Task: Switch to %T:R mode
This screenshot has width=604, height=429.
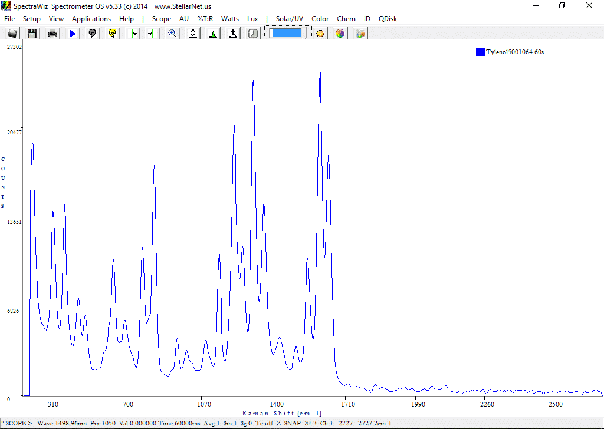Action: tap(205, 18)
